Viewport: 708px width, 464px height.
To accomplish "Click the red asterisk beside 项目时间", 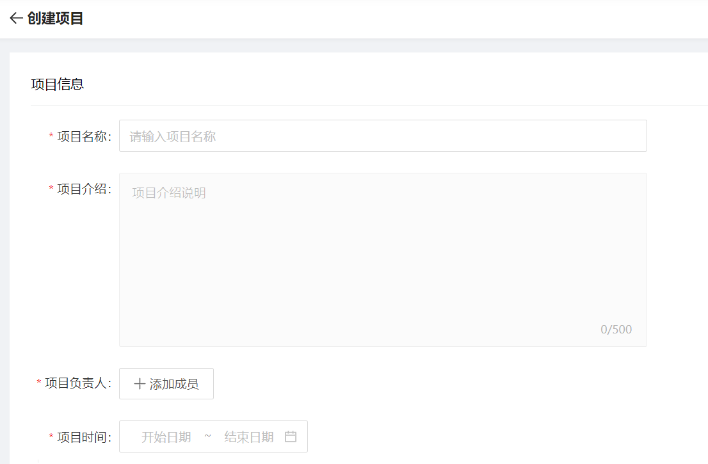I will [x=51, y=438].
